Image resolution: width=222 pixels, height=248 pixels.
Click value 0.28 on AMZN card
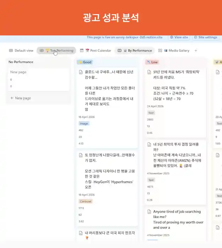[x=150, y=200]
